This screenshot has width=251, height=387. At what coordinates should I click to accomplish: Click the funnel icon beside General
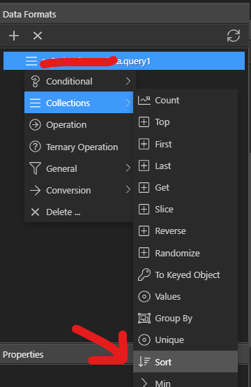[x=36, y=168]
